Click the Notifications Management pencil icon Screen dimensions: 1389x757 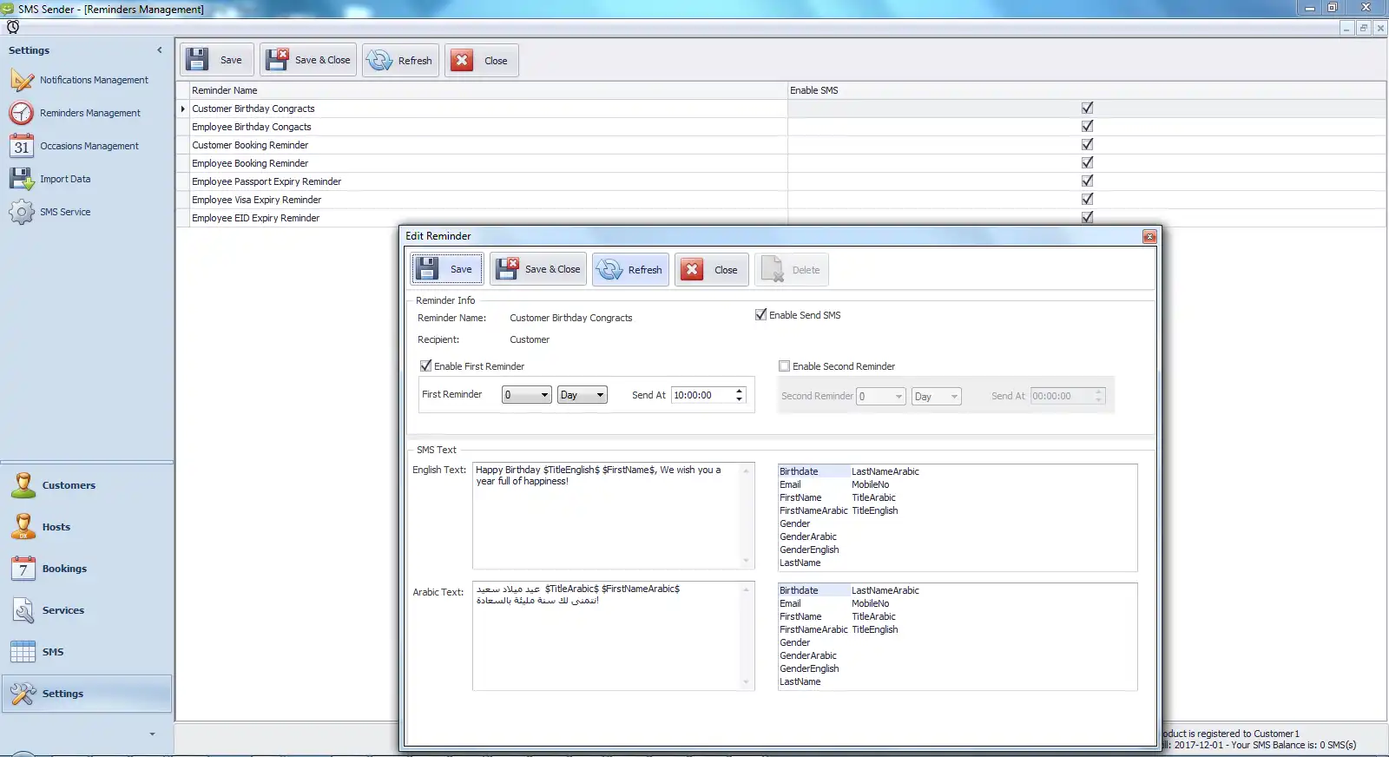click(x=22, y=80)
